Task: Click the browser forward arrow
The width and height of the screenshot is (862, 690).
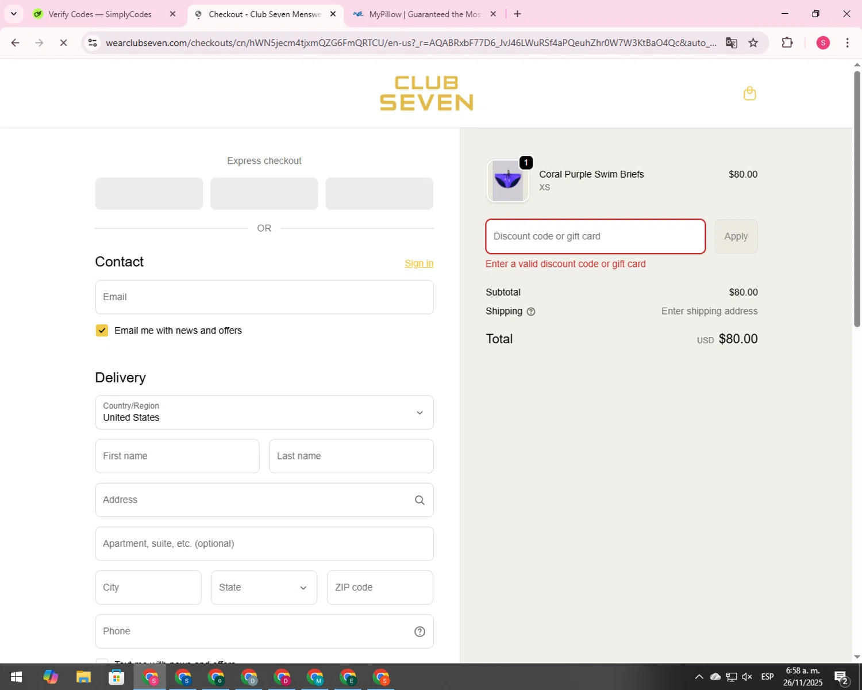Action: 39,43
